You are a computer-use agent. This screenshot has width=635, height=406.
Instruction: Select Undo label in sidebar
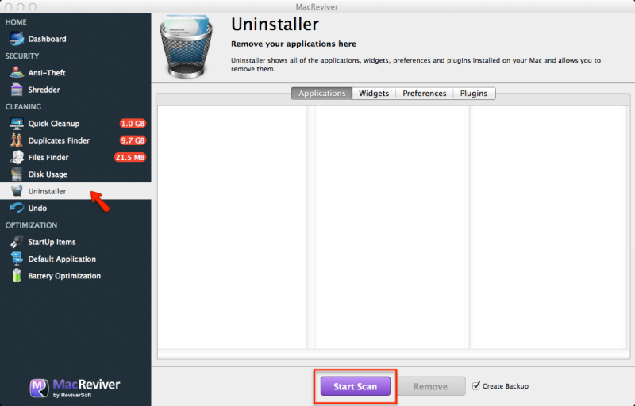pyautogui.click(x=37, y=209)
